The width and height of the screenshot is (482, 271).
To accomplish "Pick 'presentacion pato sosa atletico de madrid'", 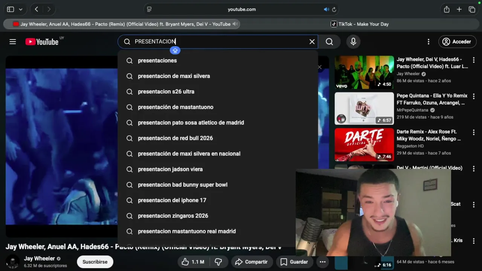I will 218,123.
